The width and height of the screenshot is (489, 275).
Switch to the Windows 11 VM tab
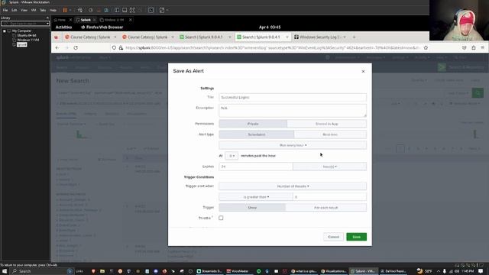click(x=114, y=20)
